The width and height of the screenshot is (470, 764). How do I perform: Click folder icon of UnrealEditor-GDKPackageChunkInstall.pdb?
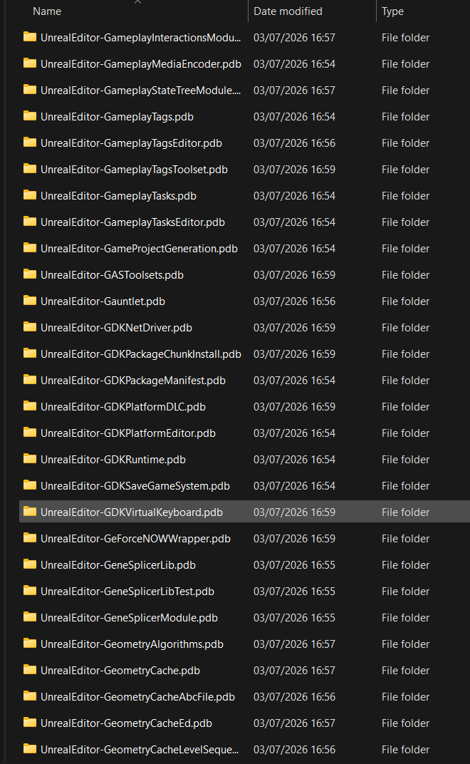coord(30,353)
